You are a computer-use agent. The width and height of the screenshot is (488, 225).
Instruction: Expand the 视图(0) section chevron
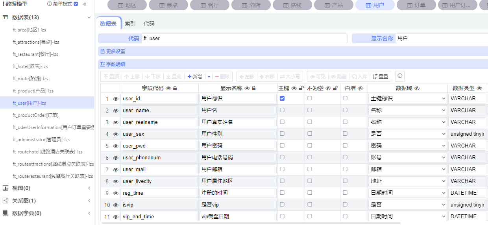pos(89,188)
